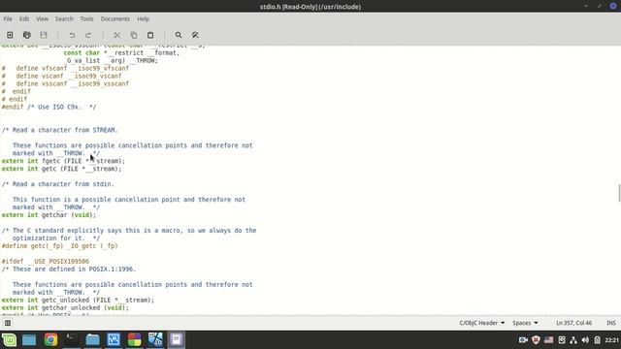621x349 pixels.
Task: Undo the last action in the toolbar
Action: tap(72, 35)
